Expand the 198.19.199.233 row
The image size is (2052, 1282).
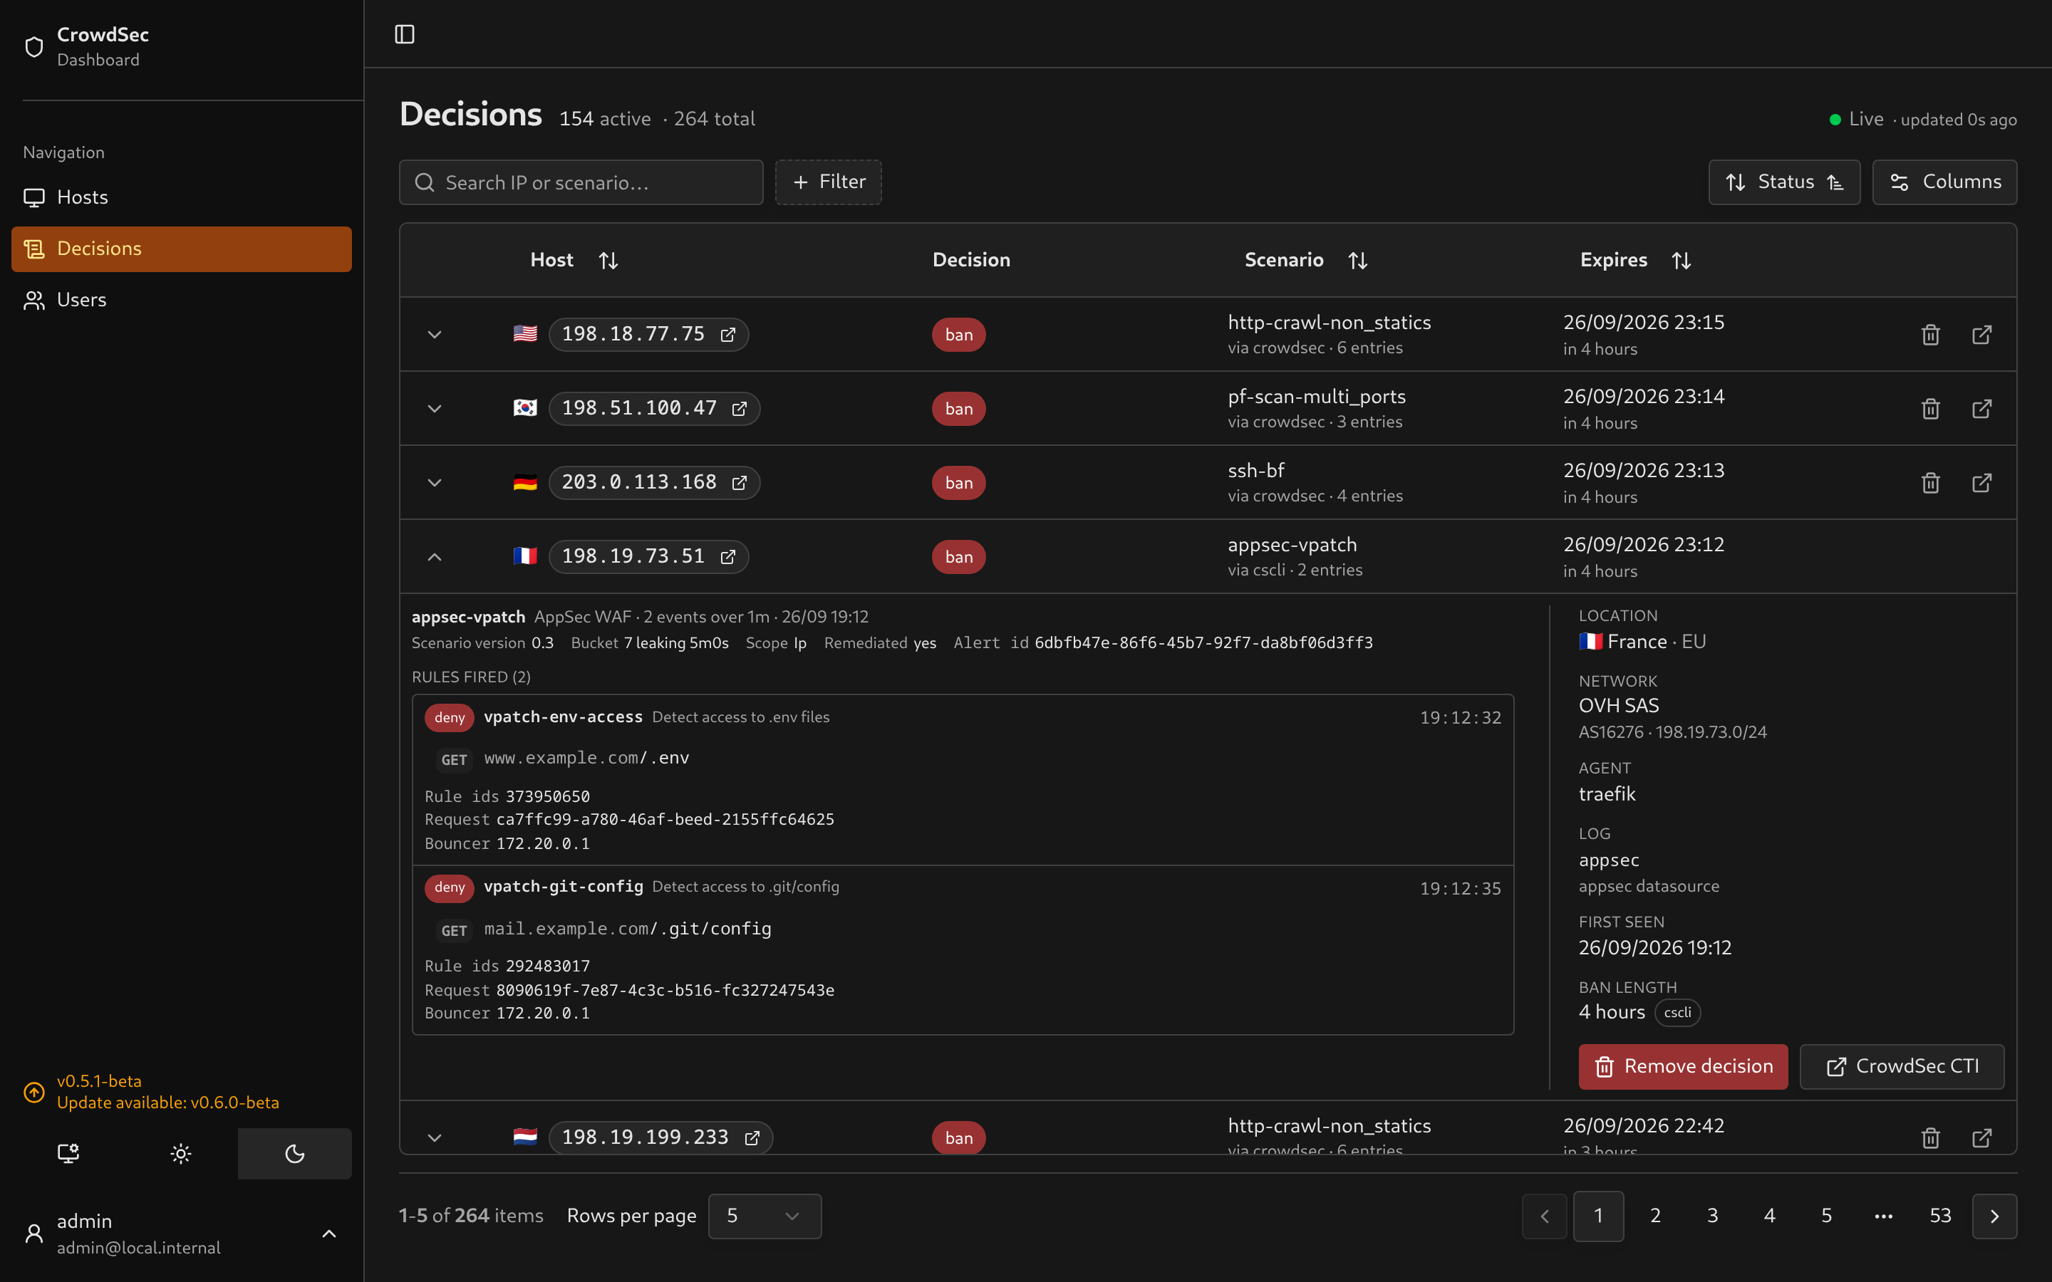pyautogui.click(x=435, y=1137)
